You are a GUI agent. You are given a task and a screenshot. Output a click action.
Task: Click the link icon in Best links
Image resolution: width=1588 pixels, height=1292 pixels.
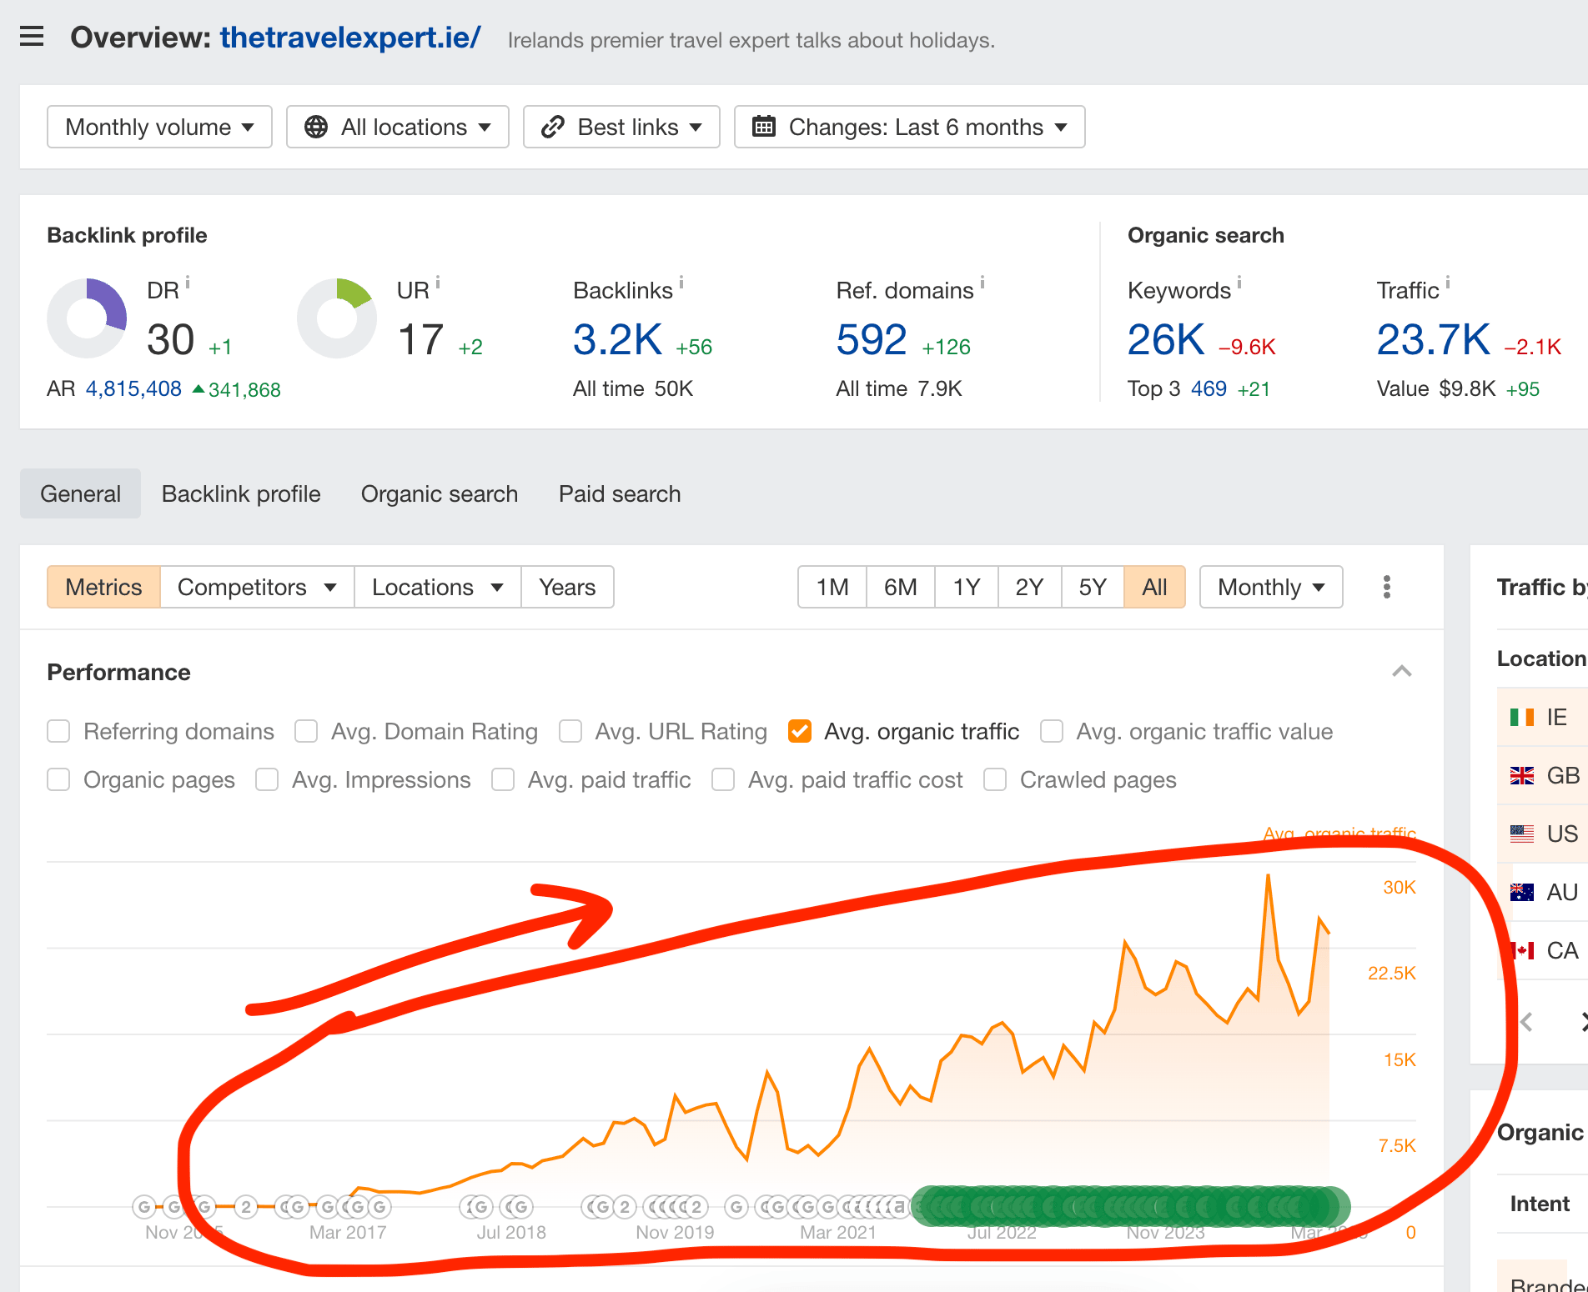tap(552, 127)
